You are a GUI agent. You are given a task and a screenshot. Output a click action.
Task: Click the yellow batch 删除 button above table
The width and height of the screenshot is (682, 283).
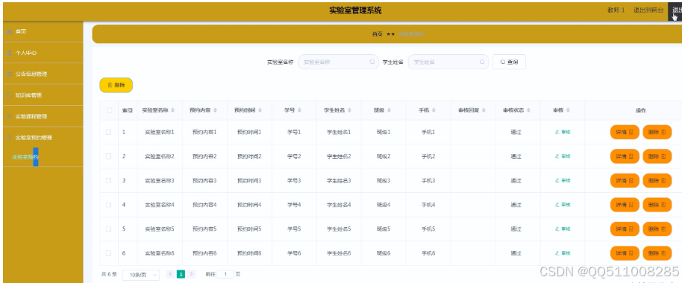tap(116, 86)
